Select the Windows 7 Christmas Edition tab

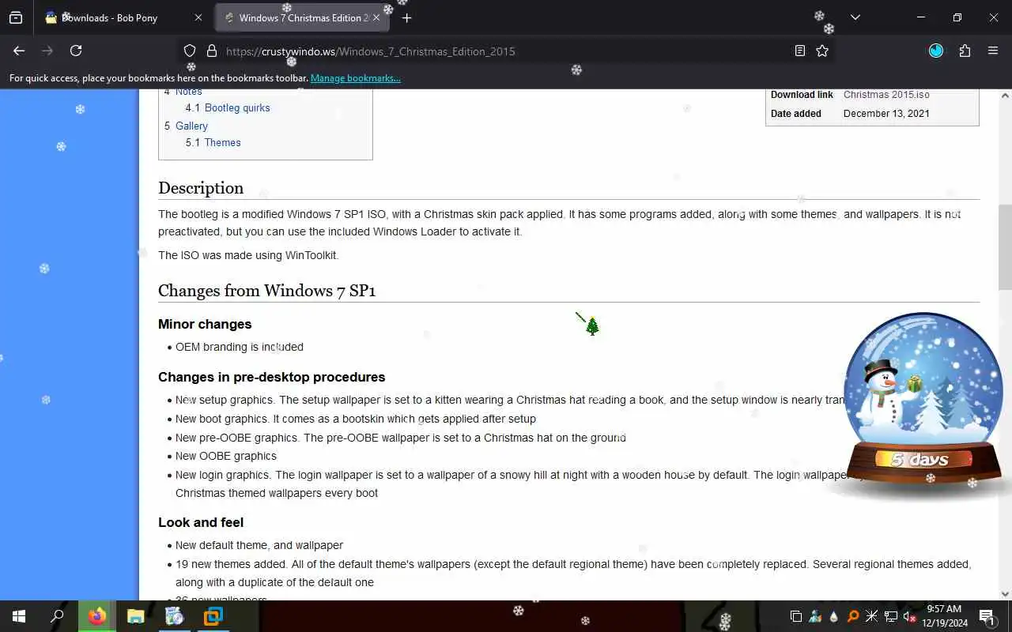click(303, 17)
